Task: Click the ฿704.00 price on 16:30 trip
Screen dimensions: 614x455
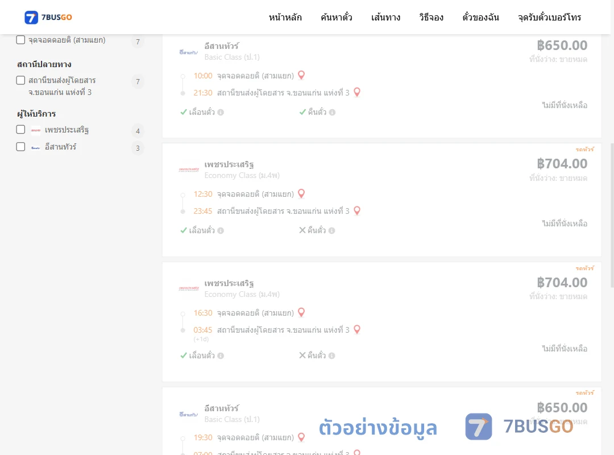Action: coord(562,283)
